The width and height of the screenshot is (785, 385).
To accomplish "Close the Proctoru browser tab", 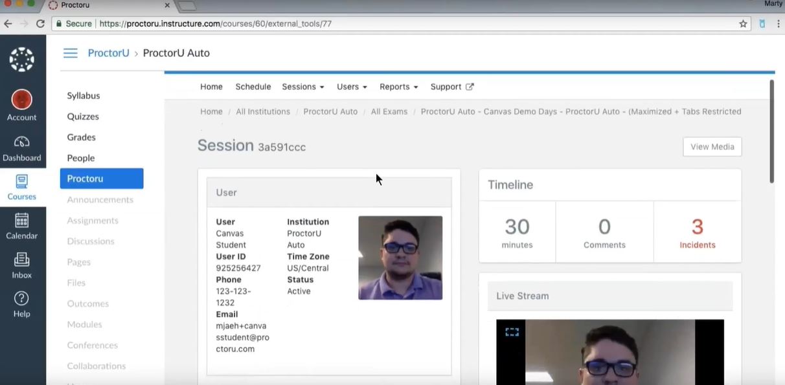I will pyautogui.click(x=167, y=5).
